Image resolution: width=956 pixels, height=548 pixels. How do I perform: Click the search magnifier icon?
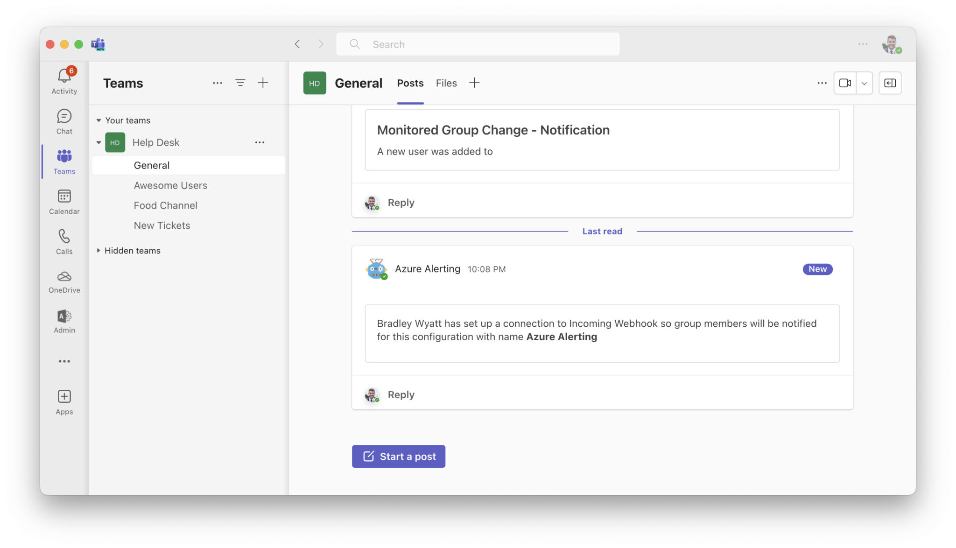(355, 44)
